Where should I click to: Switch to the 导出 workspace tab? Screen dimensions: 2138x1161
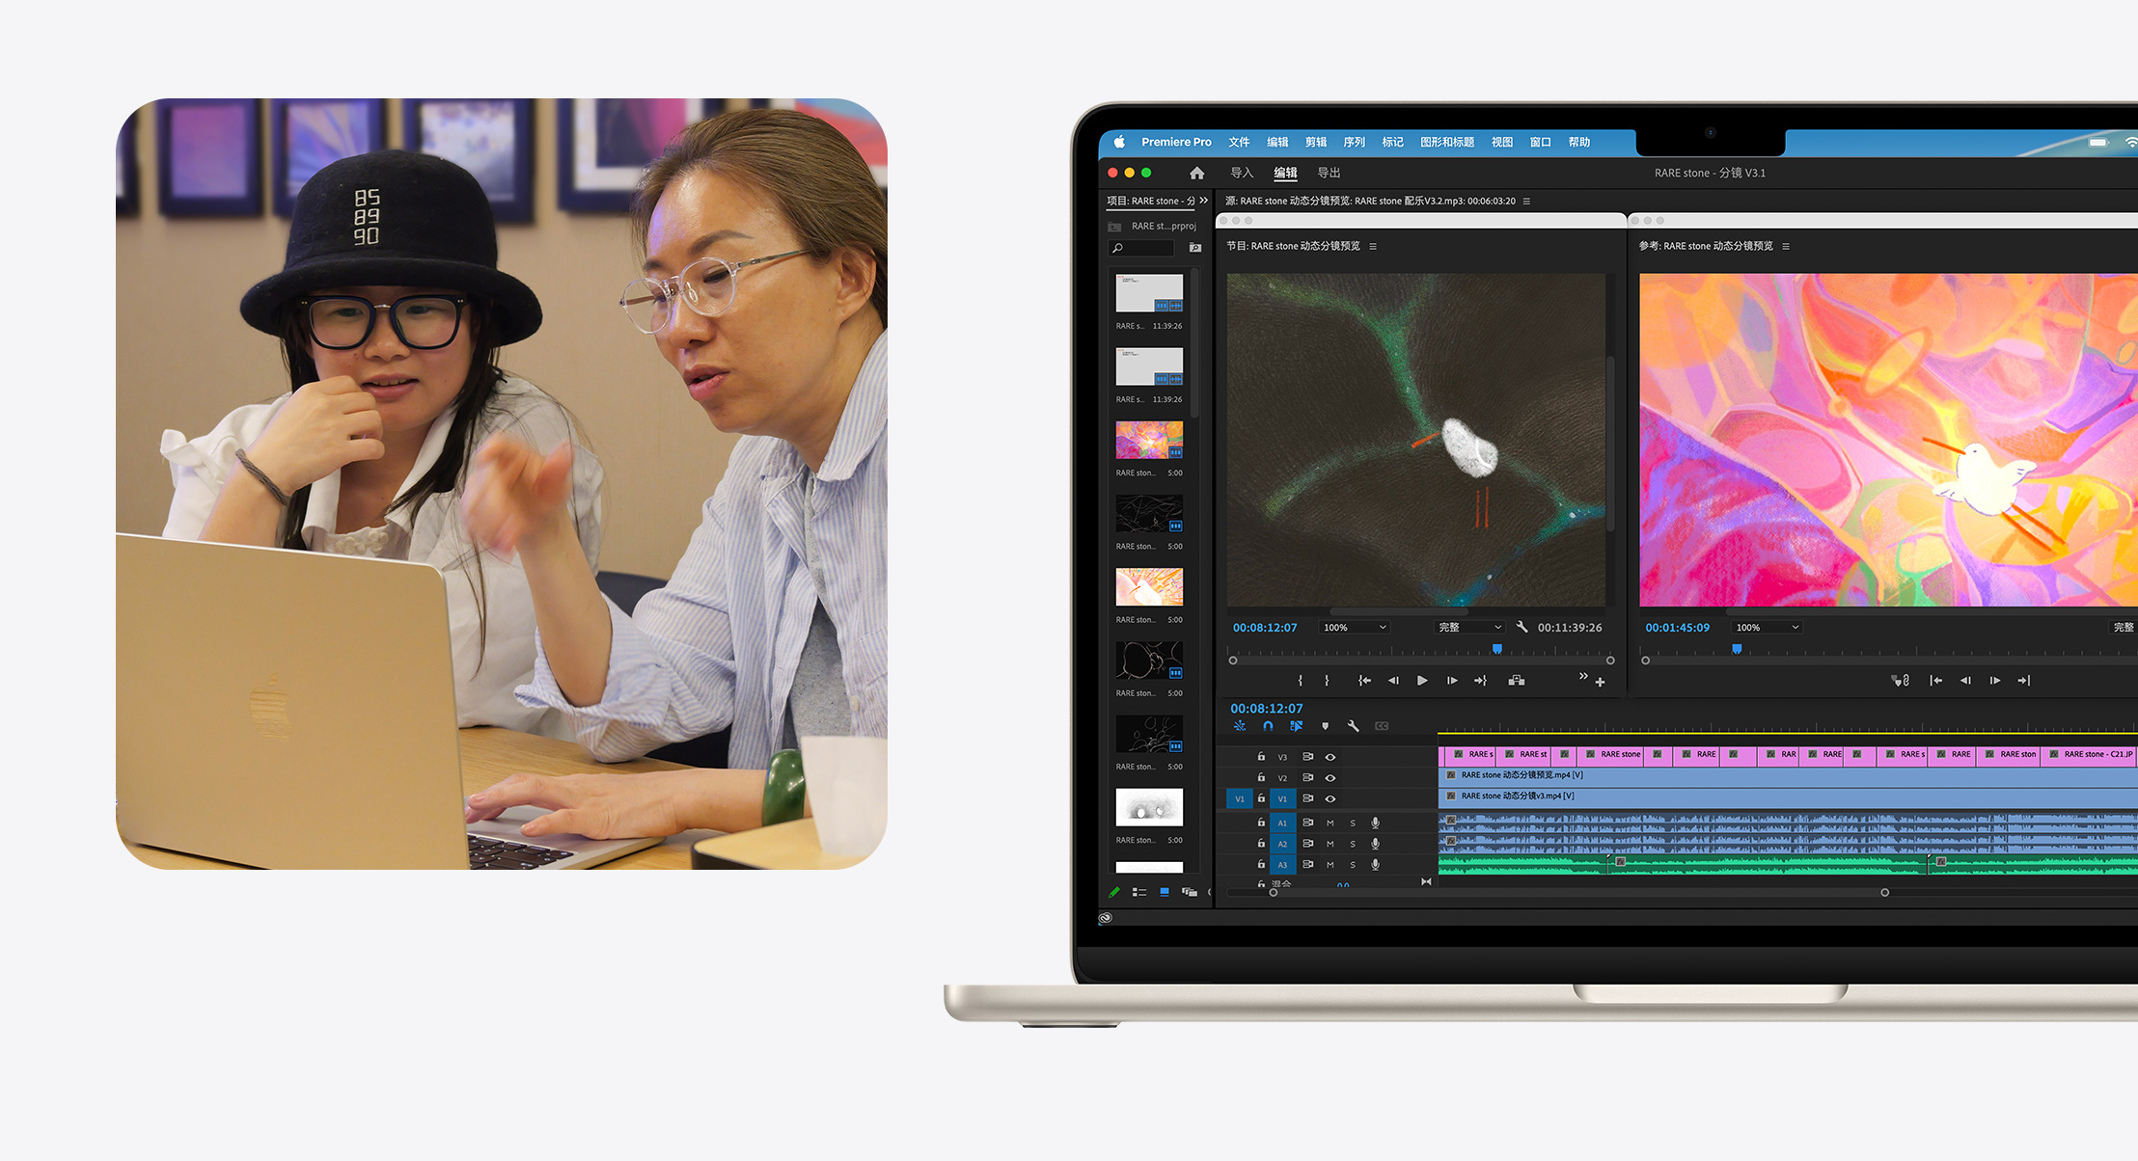1329,173
